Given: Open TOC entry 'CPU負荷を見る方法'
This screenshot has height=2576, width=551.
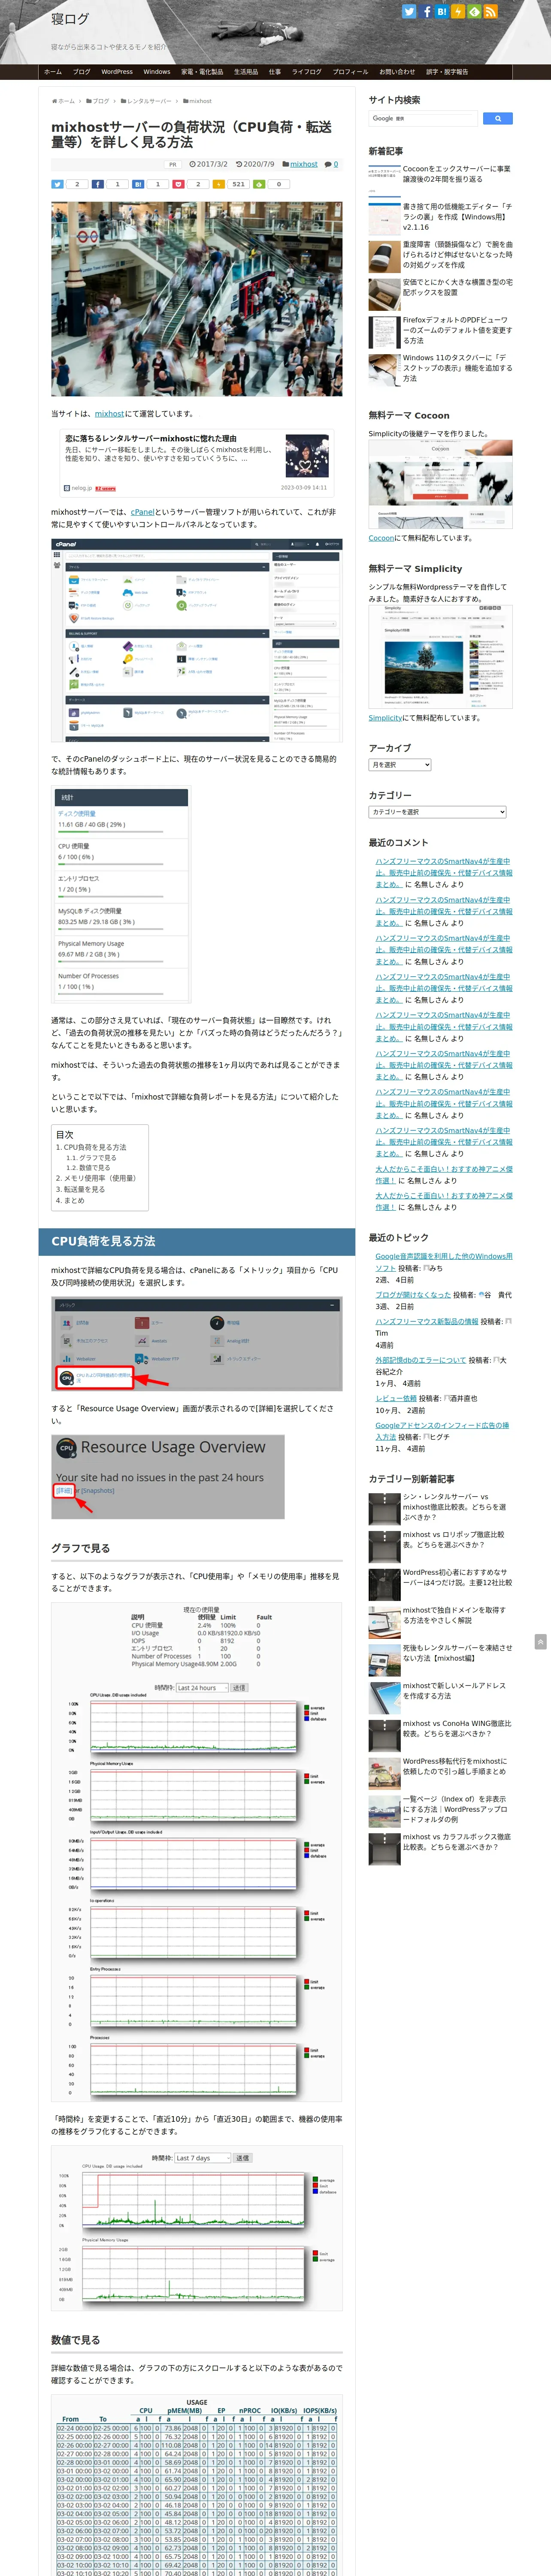Looking at the screenshot, I should click(x=94, y=1147).
